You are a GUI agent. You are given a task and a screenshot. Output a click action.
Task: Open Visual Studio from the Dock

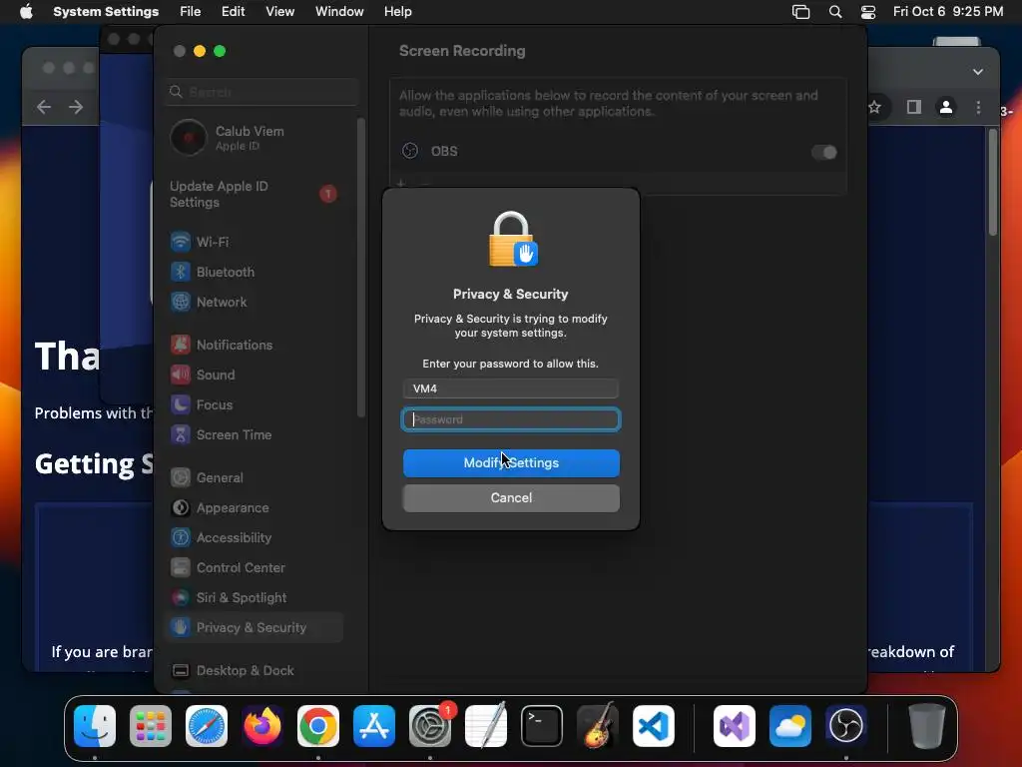735,726
